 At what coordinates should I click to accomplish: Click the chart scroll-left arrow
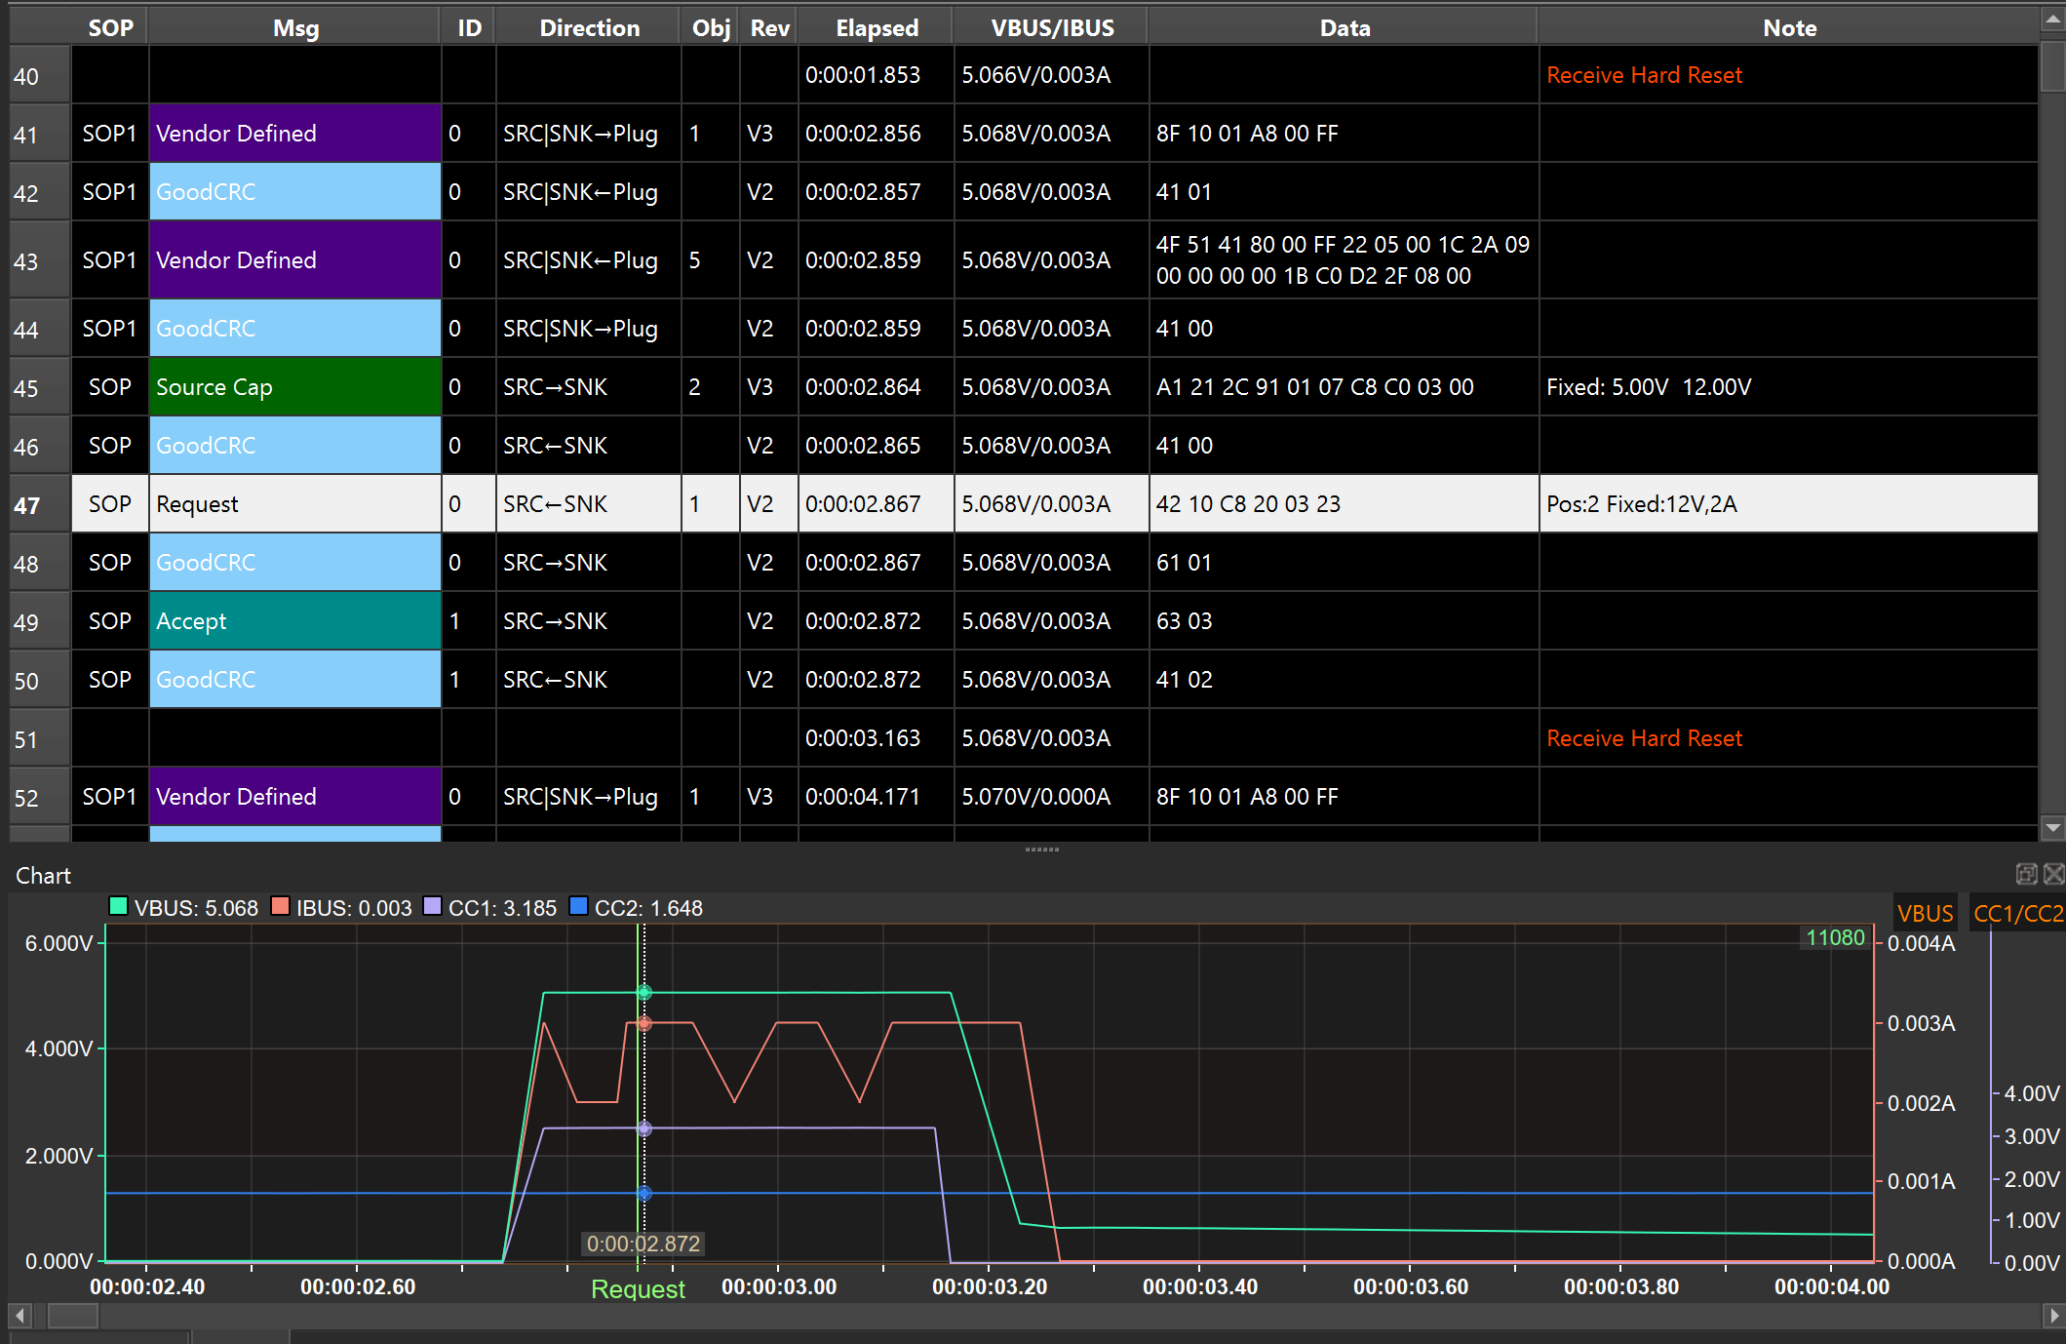point(20,1315)
